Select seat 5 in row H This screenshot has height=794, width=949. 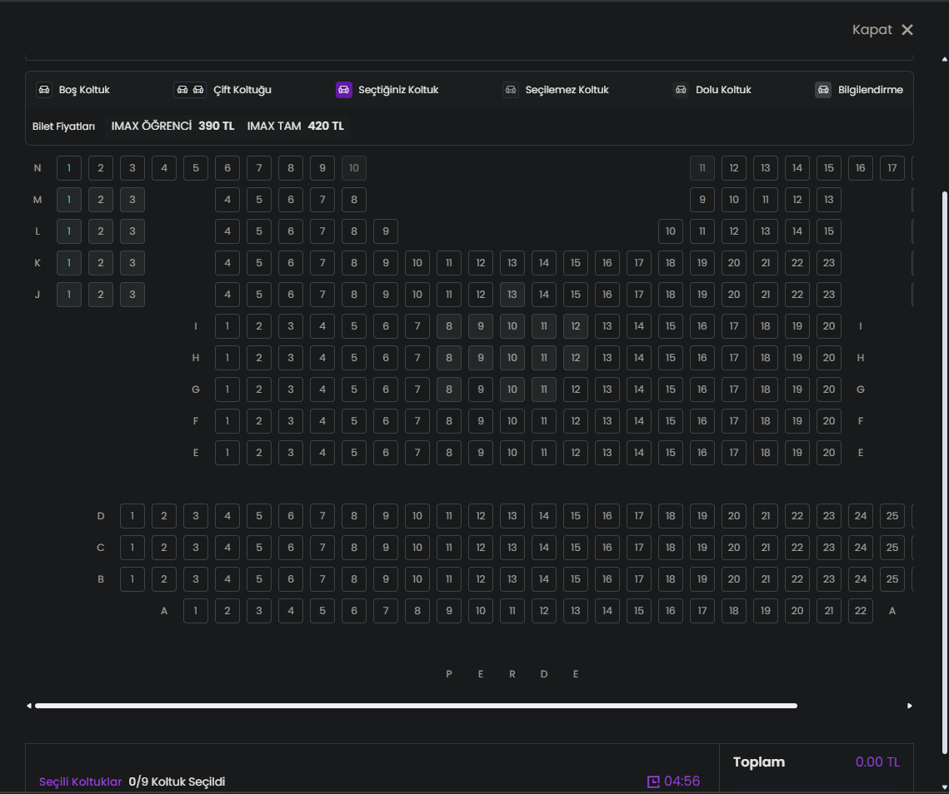point(354,357)
